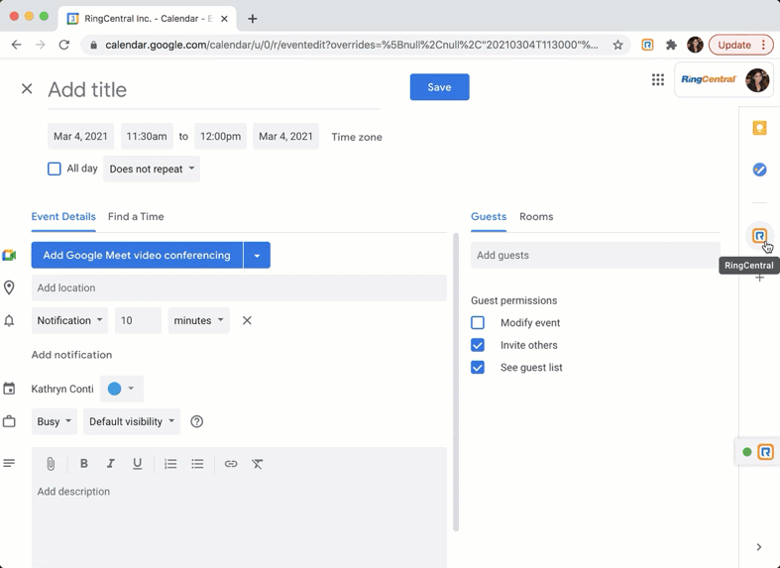Check the Modify event permission

478,323
